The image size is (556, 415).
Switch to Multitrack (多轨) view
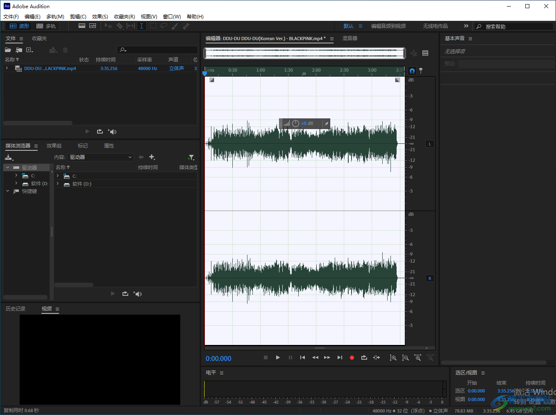46,26
